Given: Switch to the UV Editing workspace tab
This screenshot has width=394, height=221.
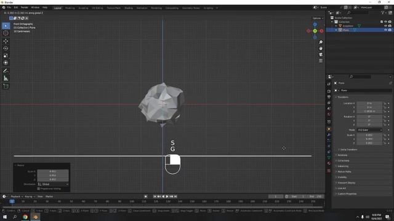Looking at the screenshot, I should pyautogui.click(x=97, y=8).
